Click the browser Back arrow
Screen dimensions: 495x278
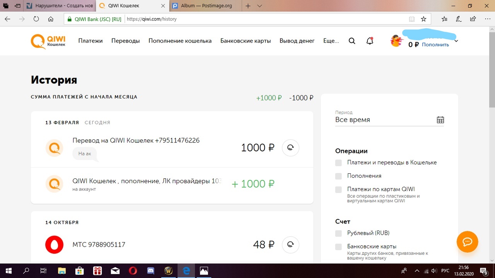[7, 19]
